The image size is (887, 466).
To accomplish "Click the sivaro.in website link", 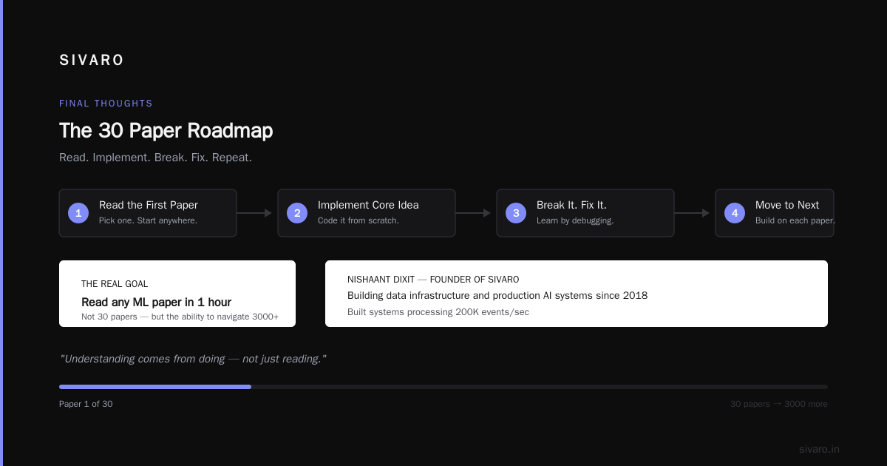I will [819, 449].
